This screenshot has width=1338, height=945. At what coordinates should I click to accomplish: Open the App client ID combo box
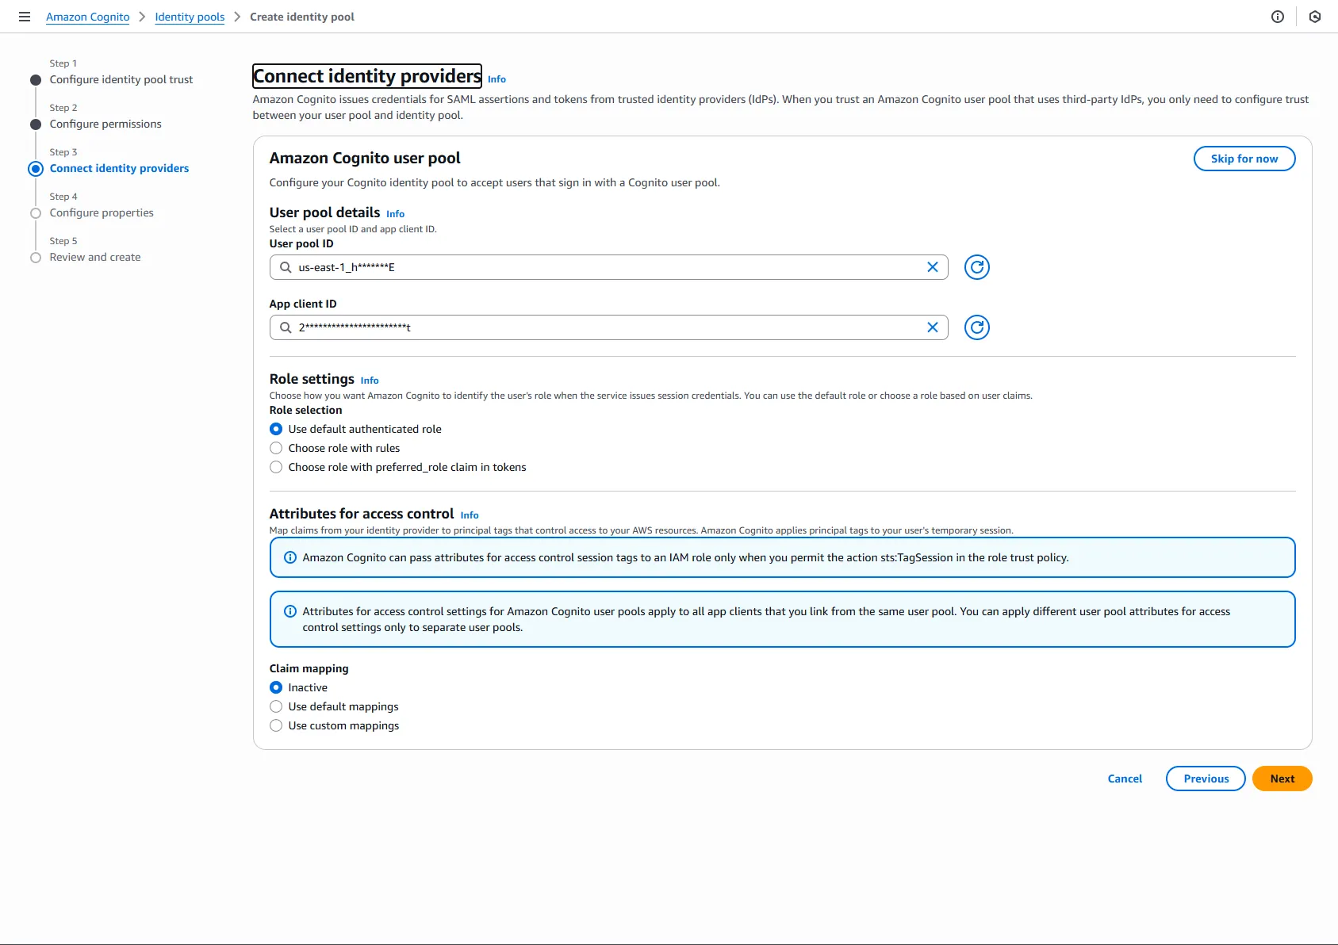608,327
